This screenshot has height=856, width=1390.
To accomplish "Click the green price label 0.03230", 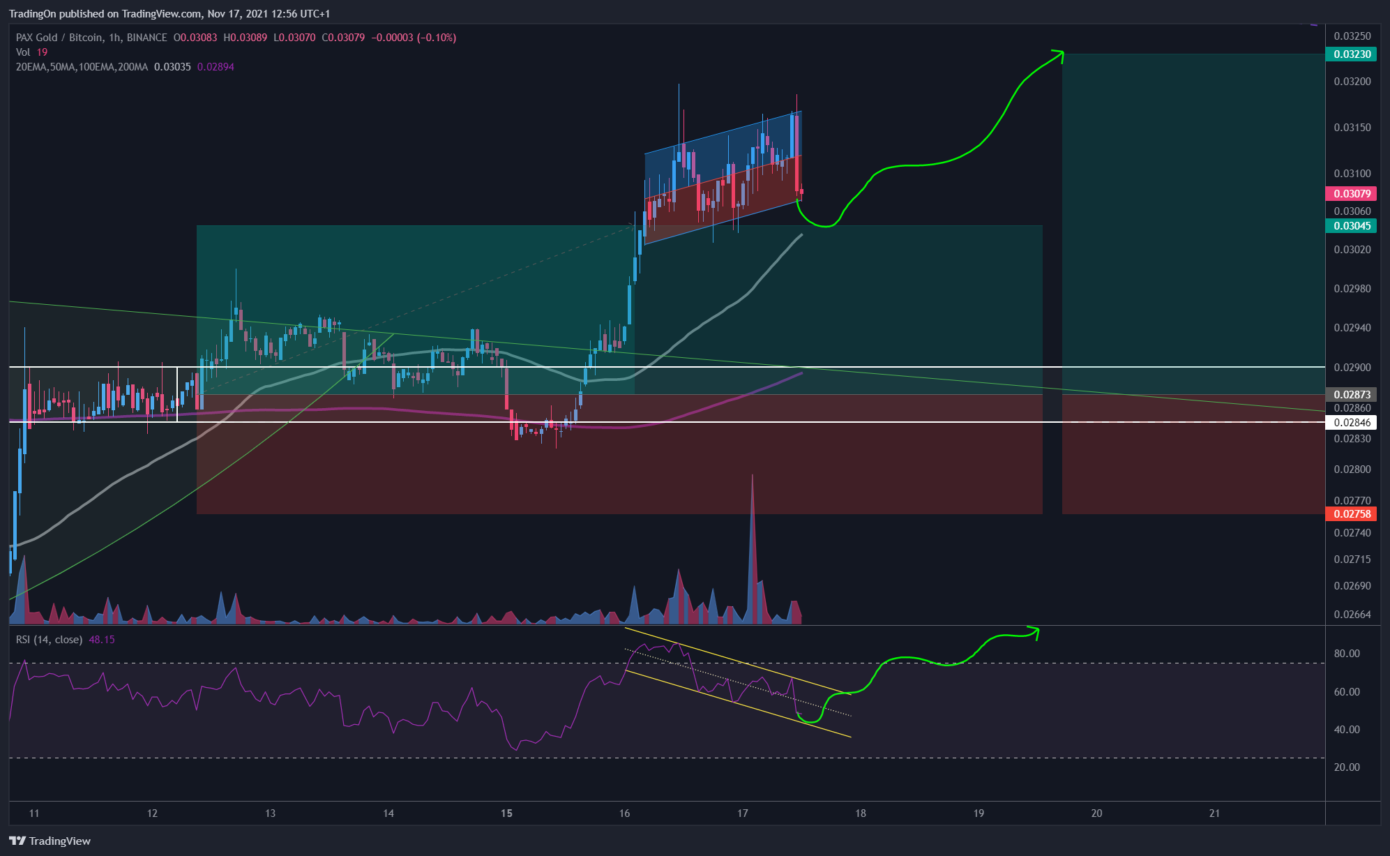I will pos(1352,54).
